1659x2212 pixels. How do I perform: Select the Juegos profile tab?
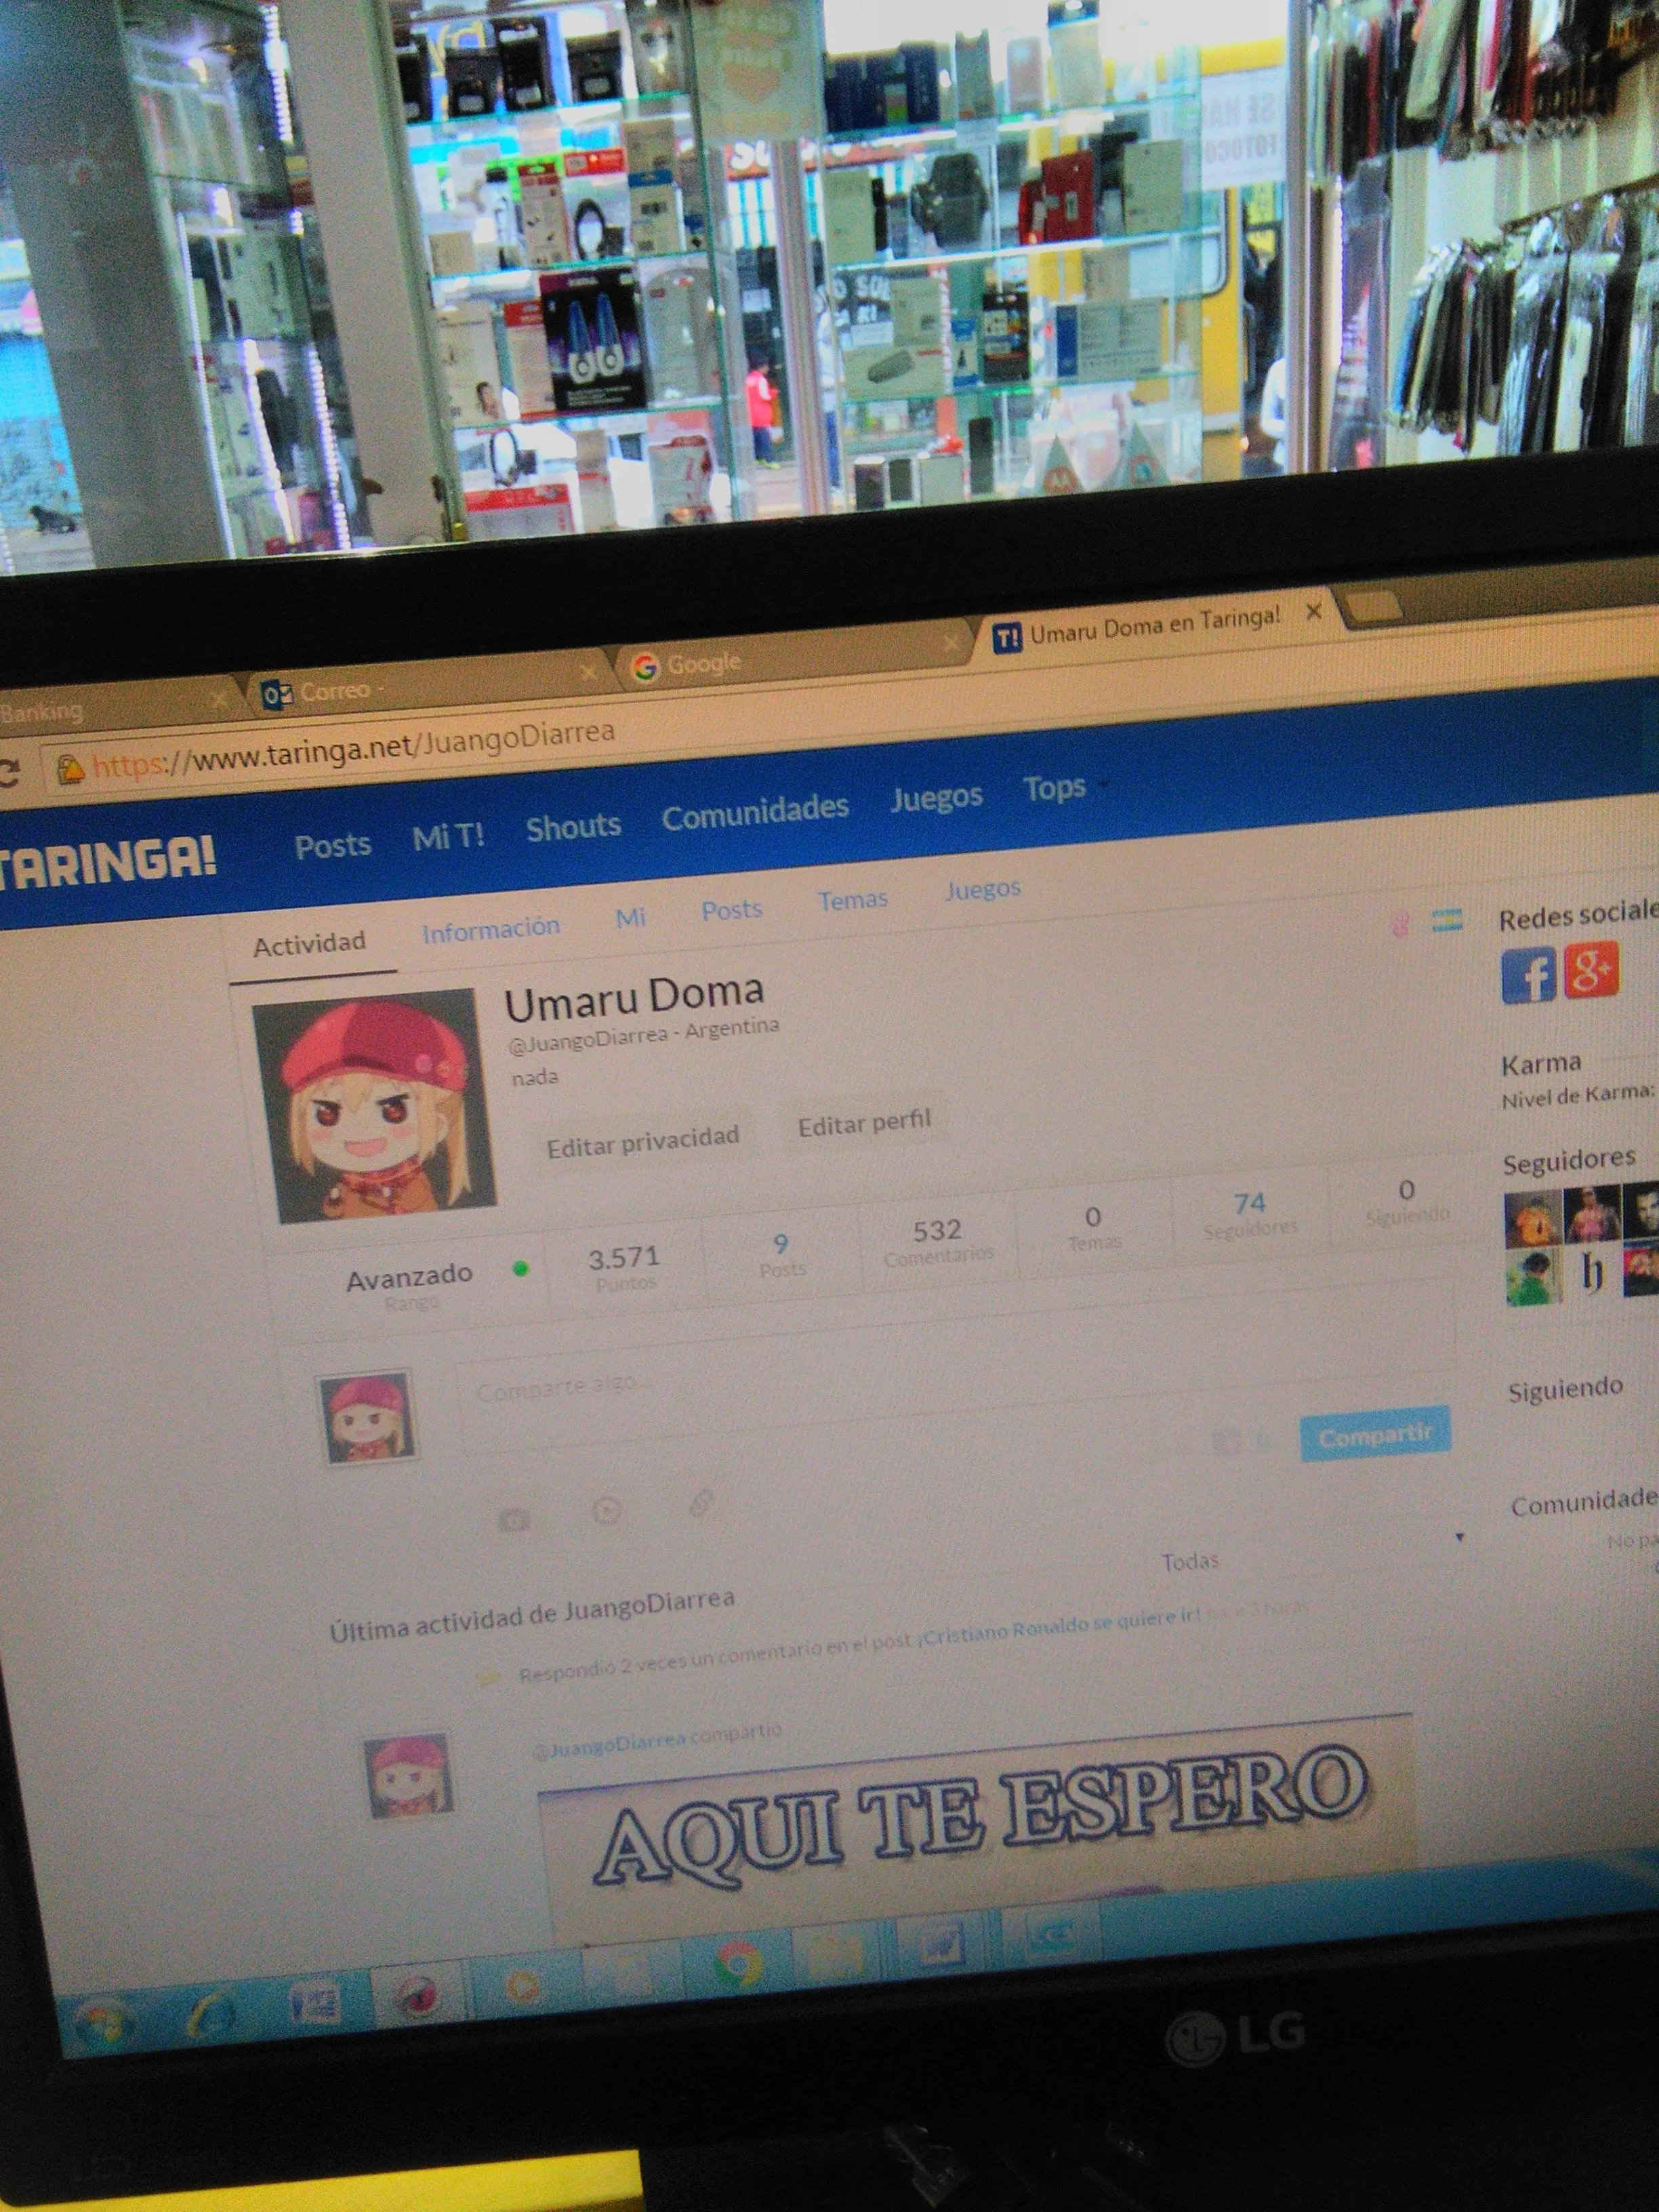(983, 890)
